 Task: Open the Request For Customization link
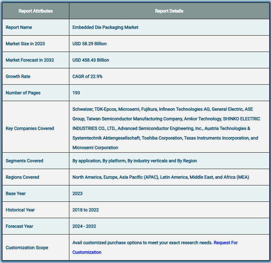click(225, 243)
